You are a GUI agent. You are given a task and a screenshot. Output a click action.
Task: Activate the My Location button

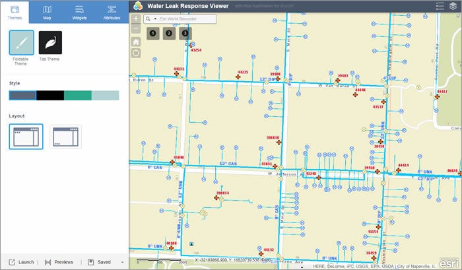[136, 53]
